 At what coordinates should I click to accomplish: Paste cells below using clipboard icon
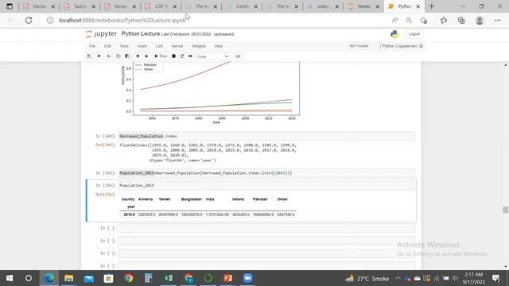(127, 56)
